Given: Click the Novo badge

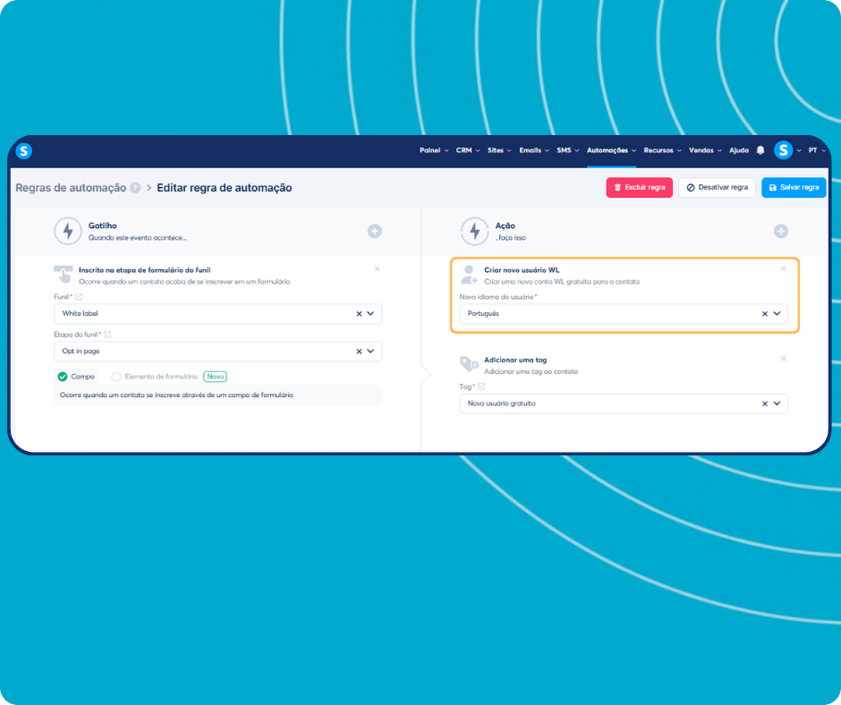Looking at the screenshot, I should pyautogui.click(x=215, y=377).
